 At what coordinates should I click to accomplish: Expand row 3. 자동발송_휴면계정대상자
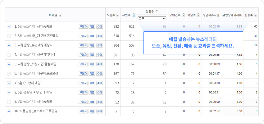pos(9,45)
